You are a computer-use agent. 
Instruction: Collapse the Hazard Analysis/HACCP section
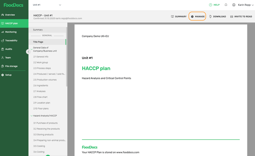point(31,116)
